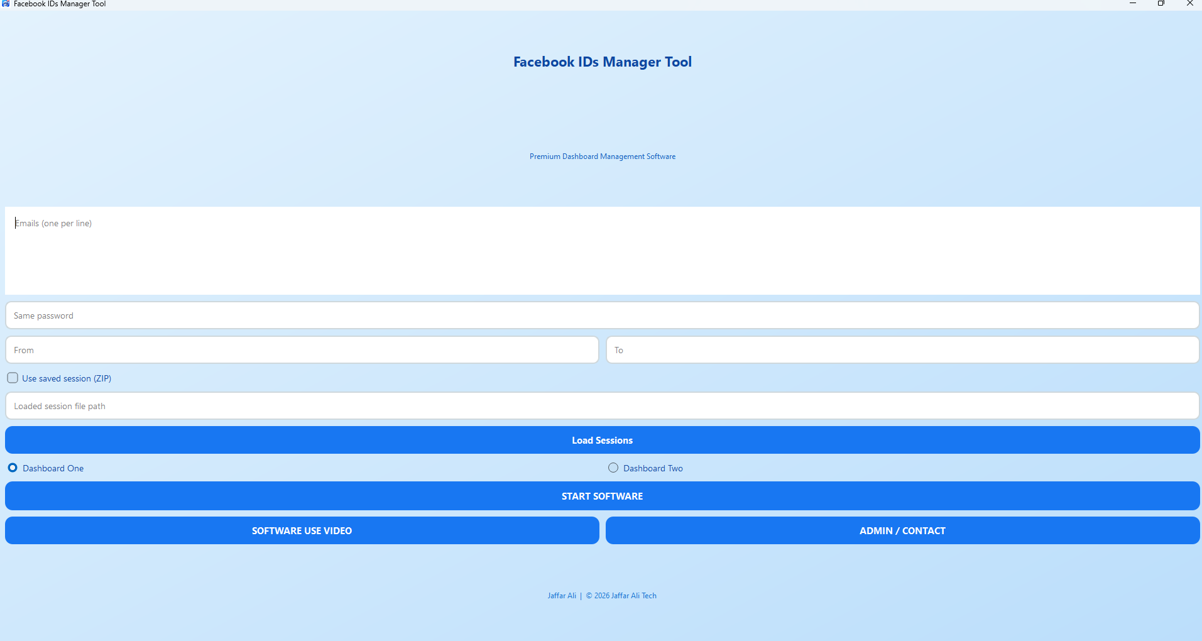The width and height of the screenshot is (1202, 641).
Task: Click the Loaded session file path field
Action: tap(602, 406)
